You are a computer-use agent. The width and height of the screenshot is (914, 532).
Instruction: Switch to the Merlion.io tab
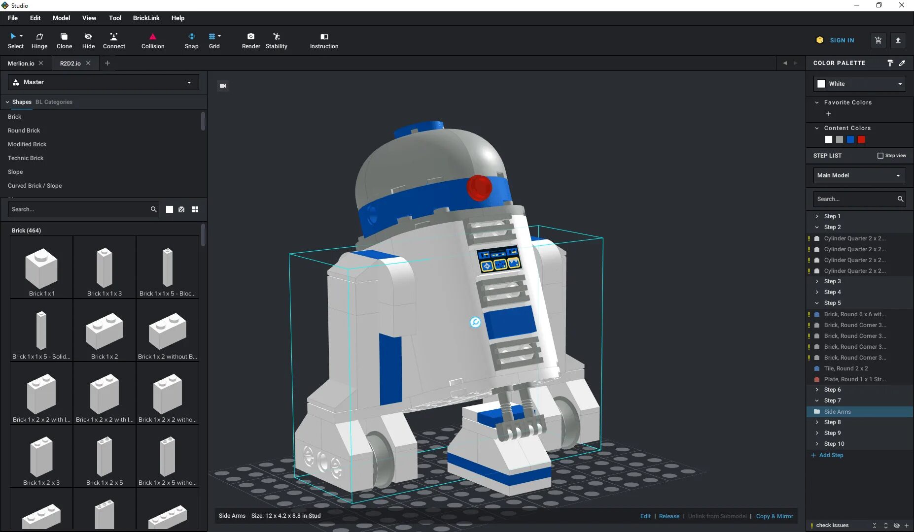21,64
